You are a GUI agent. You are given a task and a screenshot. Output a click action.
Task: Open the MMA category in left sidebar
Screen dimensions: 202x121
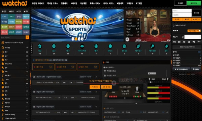(6, 111)
